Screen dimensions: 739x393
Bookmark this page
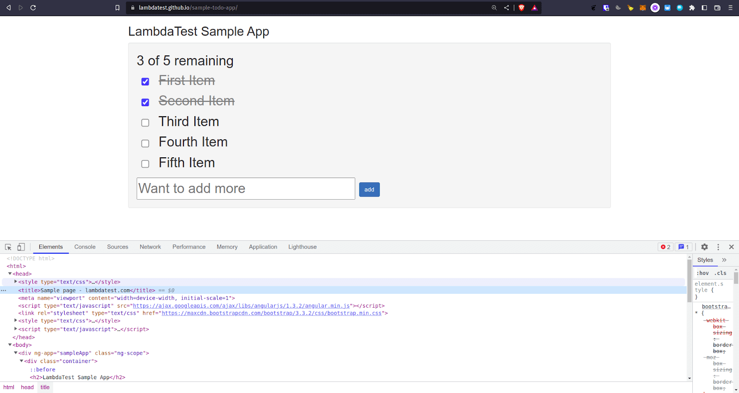point(117,8)
